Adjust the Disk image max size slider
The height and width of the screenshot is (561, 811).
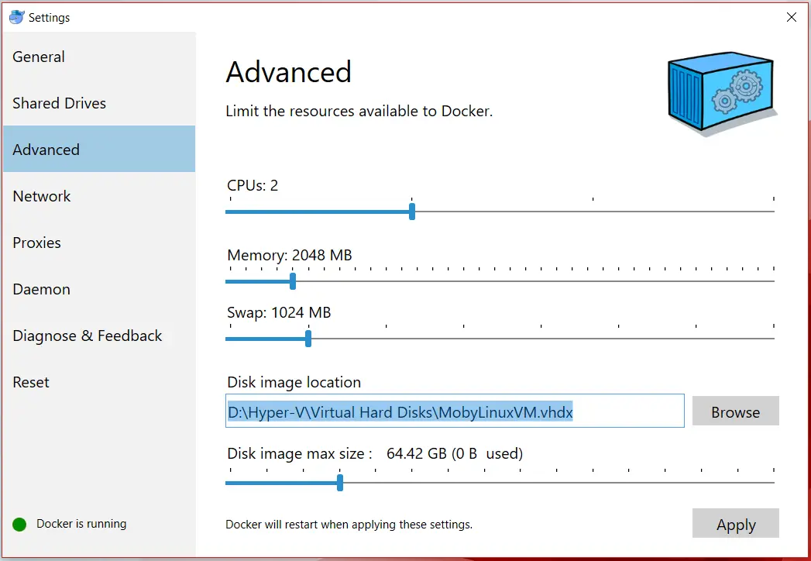click(x=338, y=482)
